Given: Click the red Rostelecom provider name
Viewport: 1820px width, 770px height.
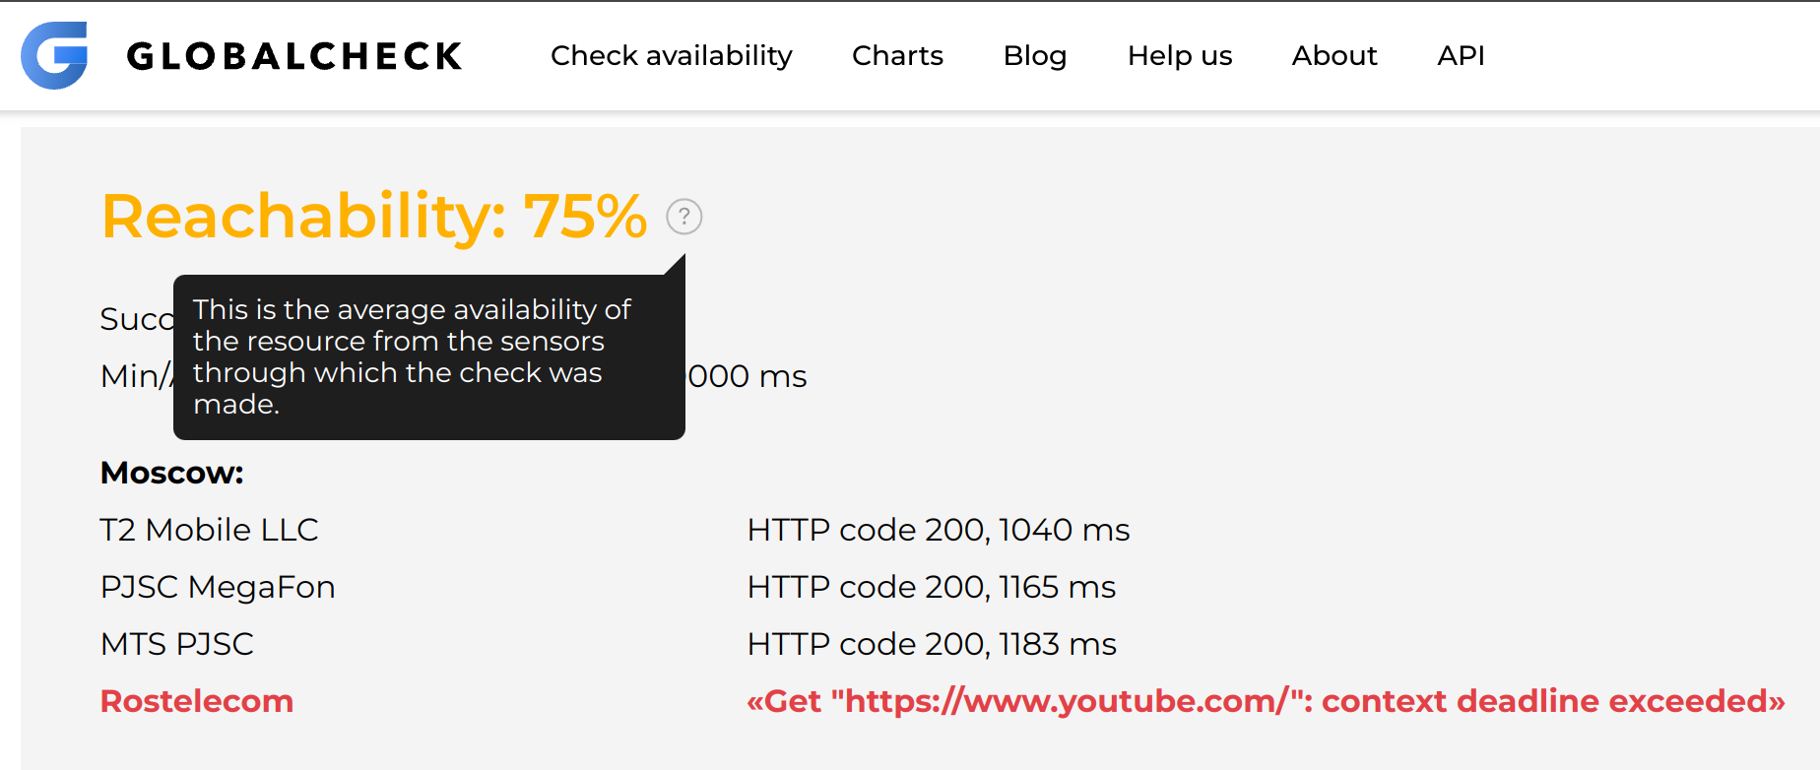Looking at the screenshot, I should click(x=197, y=701).
